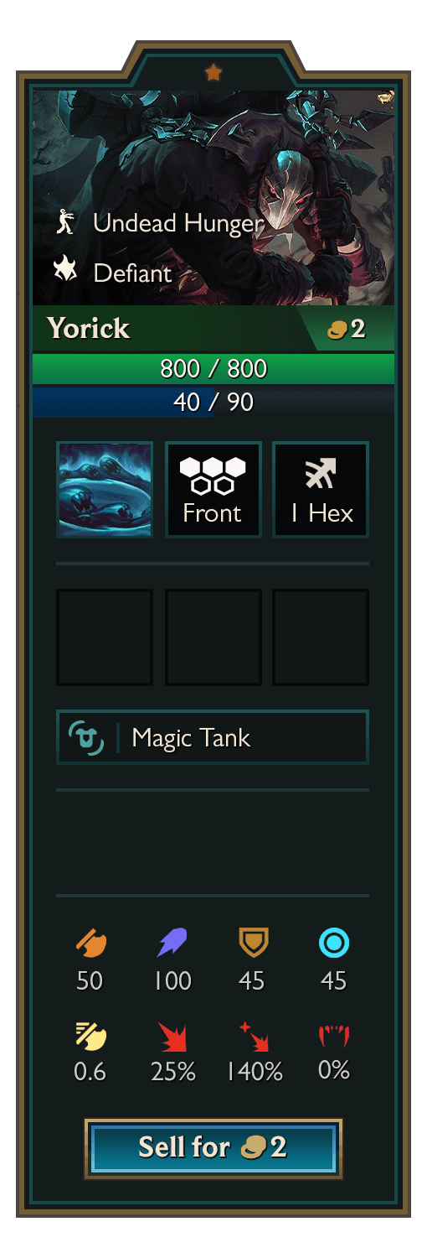427x1258 pixels.
Task: Click the attack damage stat icon
Action: pos(90,944)
